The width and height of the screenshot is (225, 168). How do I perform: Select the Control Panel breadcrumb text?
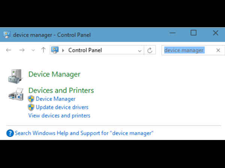point(85,50)
